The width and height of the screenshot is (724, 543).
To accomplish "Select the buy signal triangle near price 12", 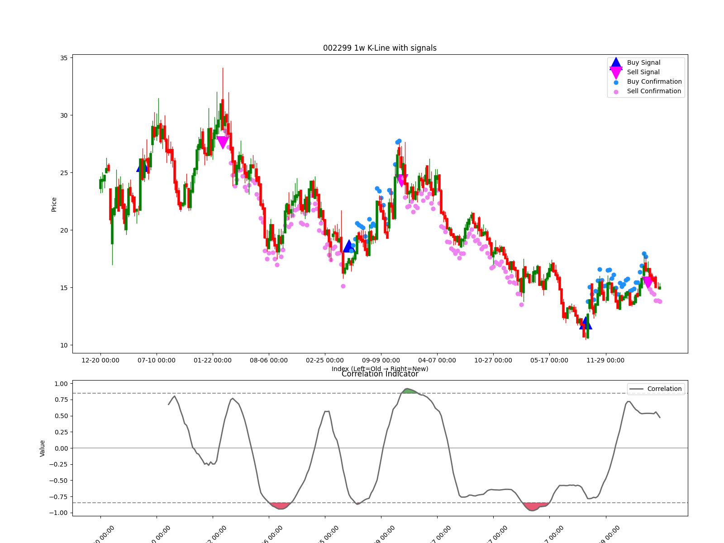I will coord(586,323).
